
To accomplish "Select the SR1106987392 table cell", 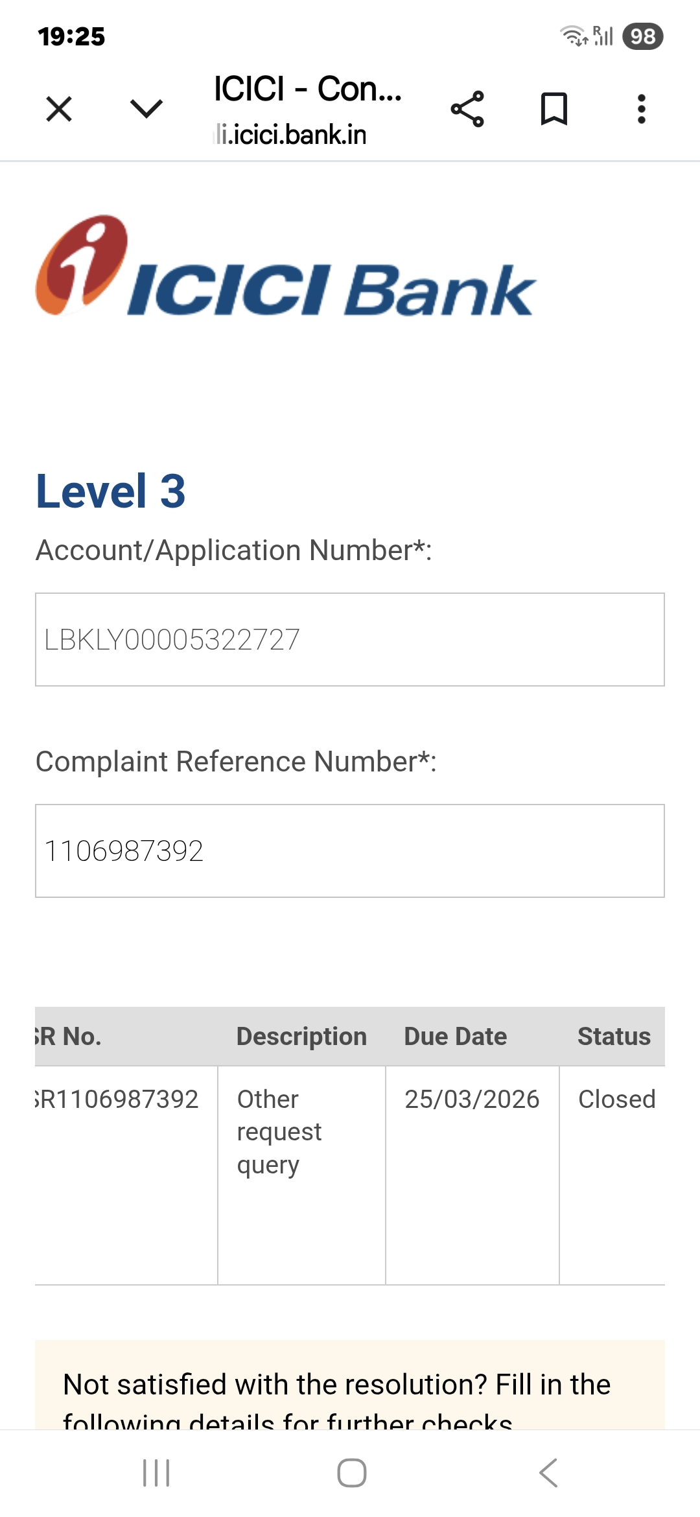I will coord(118,1100).
